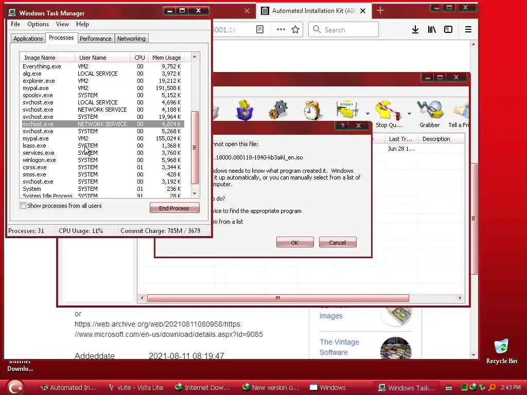This screenshot has width=527, height=395.
Task: Select the lsass.exe process row
Action: pos(103,146)
